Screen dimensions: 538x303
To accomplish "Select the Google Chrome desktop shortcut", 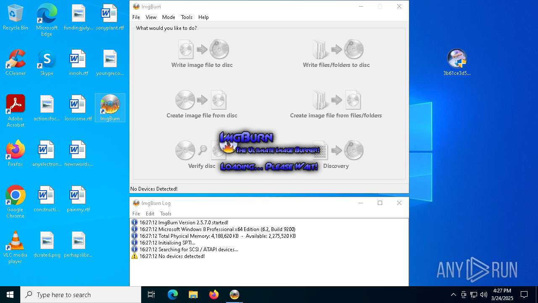I will click(x=16, y=202).
